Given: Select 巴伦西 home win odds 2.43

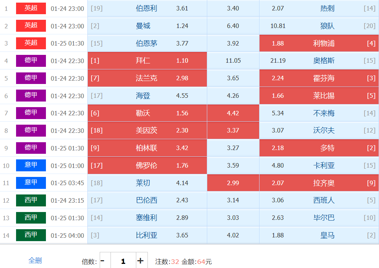Looking at the screenshot, I should coord(147,200).
